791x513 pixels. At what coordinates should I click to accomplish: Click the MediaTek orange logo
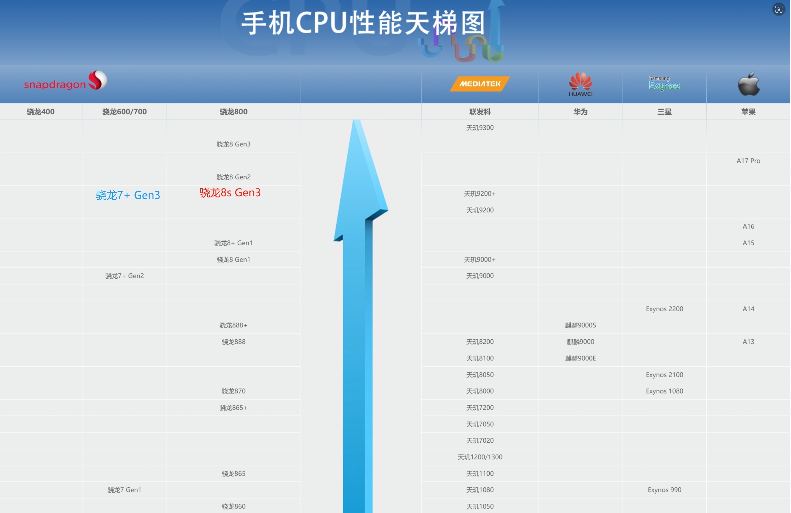(480, 84)
